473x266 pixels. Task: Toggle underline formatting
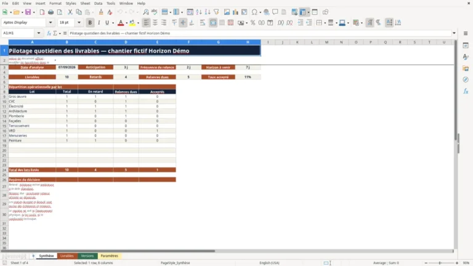click(107, 23)
